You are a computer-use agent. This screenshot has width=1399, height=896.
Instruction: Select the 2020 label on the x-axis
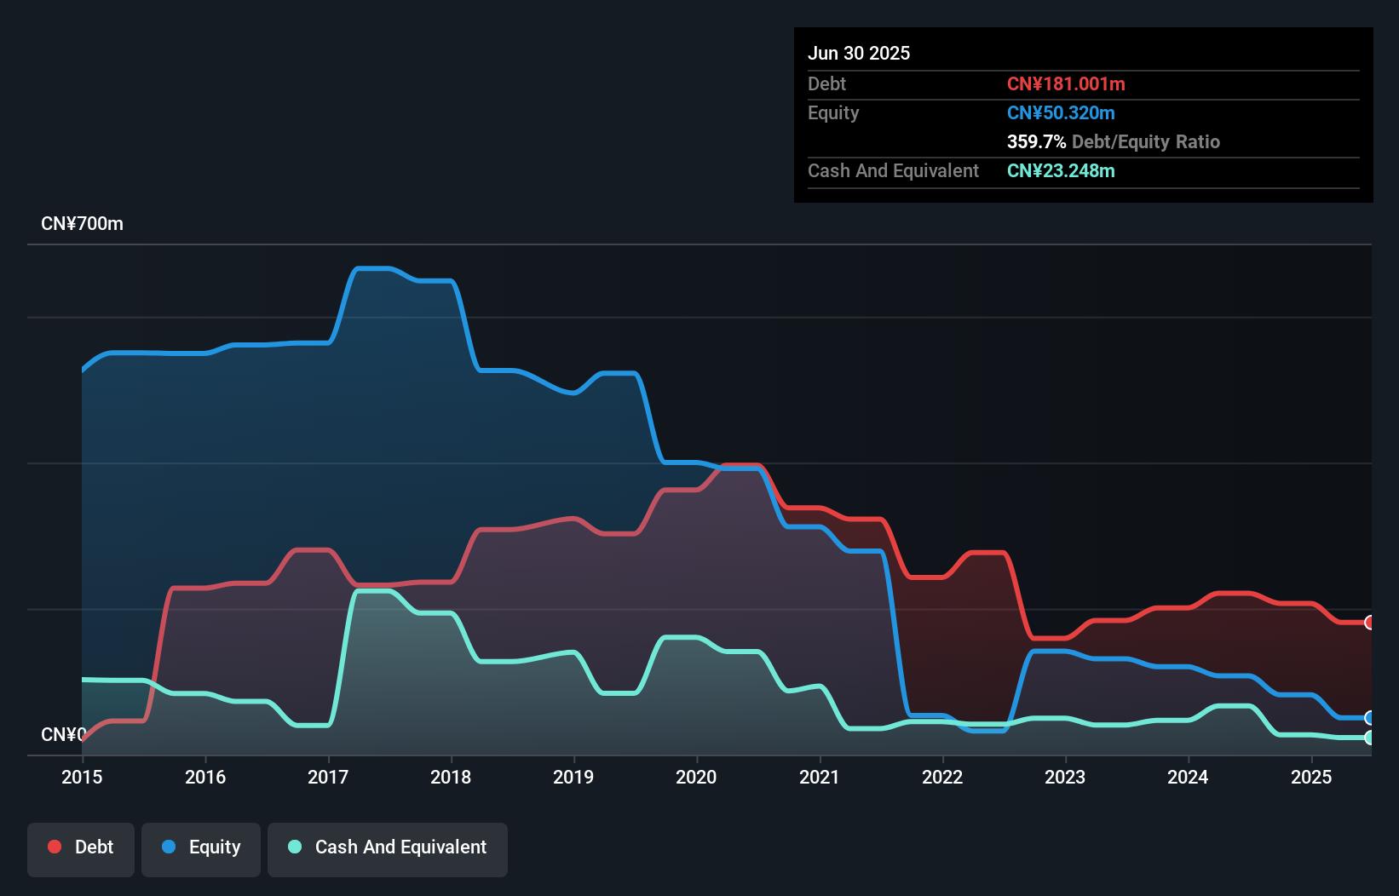click(x=696, y=777)
